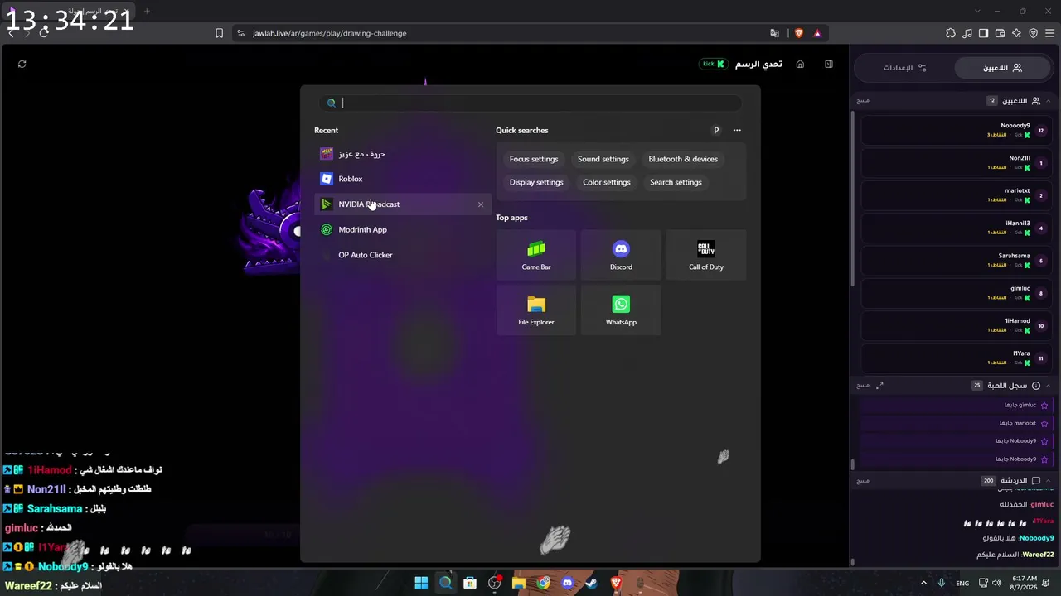The height and width of the screenshot is (596, 1061).
Task: Clear the chat with مسح
Action: [863, 480]
